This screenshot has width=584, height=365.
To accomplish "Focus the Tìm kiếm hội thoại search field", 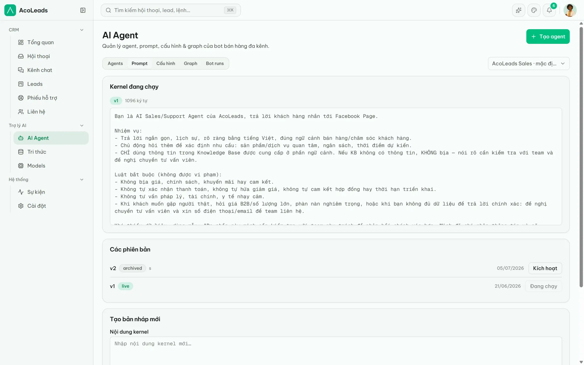I will [171, 10].
